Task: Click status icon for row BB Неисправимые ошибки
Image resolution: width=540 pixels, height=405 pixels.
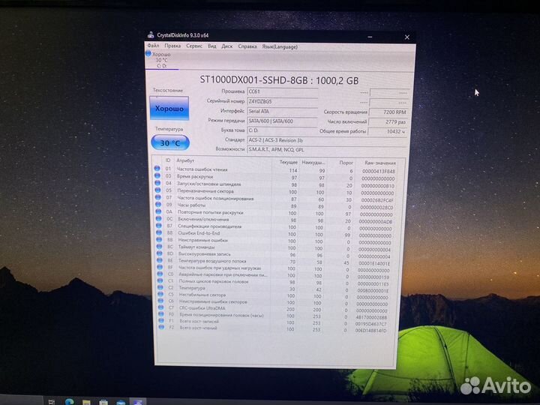Action: tap(159, 240)
